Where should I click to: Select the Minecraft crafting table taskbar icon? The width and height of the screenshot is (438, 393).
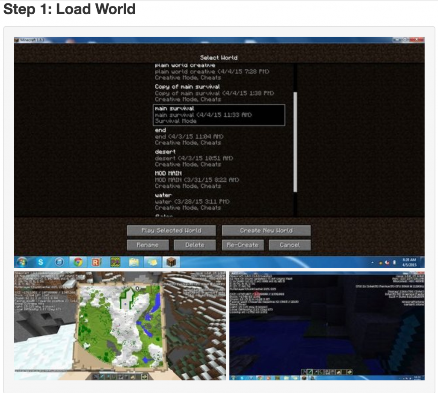tap(171, 262)
